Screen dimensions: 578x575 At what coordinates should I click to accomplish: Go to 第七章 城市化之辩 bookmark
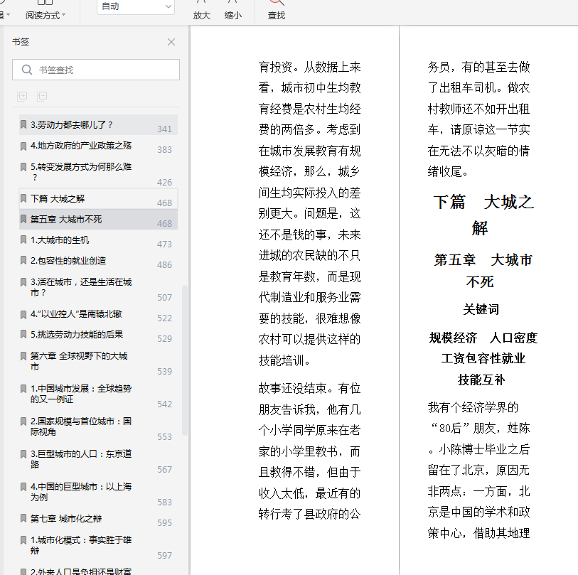click(x=98, y=519)
